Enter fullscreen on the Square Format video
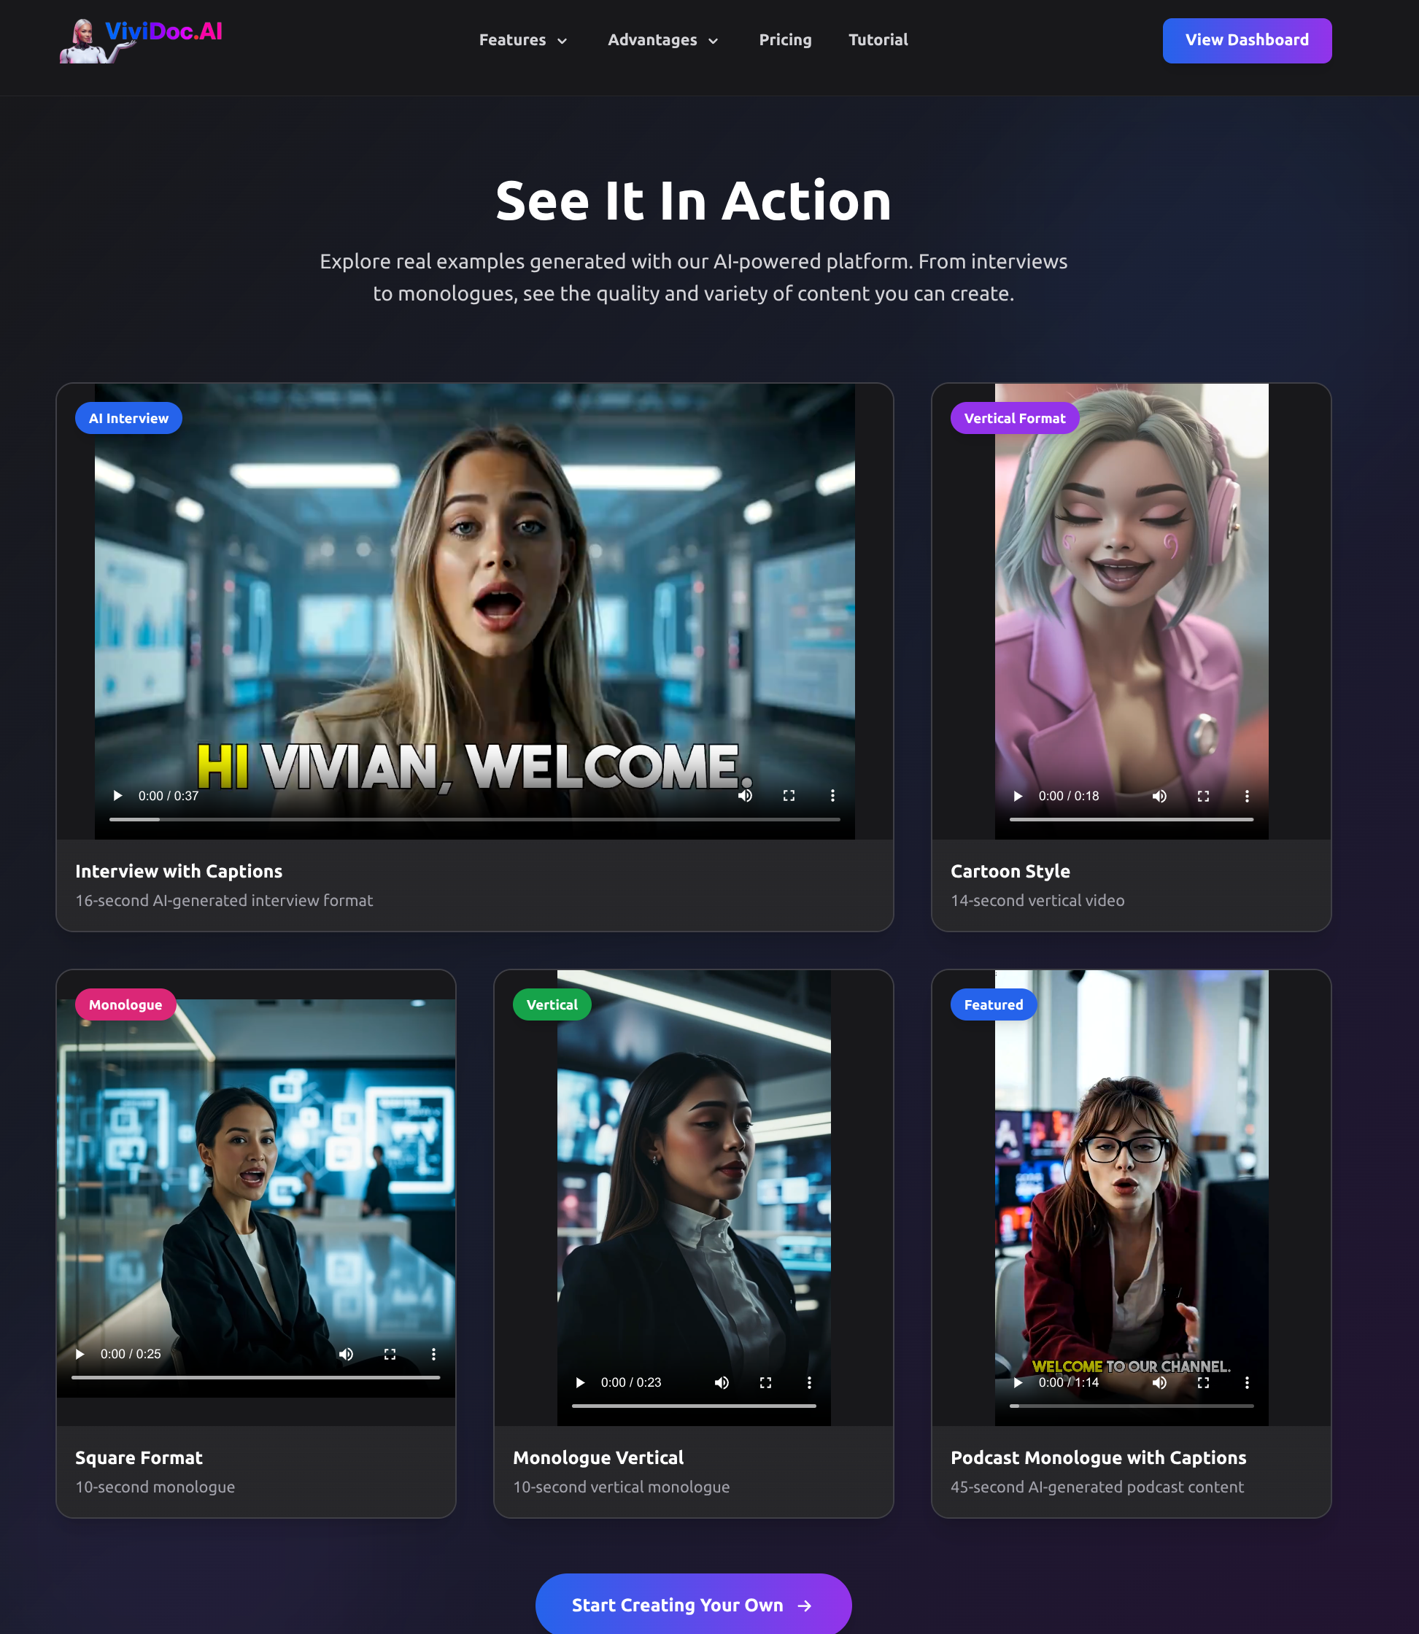1419x1634 pixels. tap(390, 1354)
